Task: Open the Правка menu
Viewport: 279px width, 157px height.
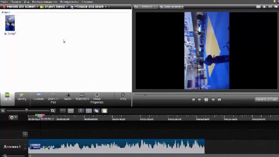Action: point(16,2)
